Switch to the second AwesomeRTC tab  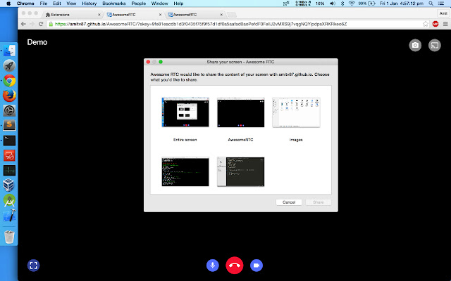point(134,15)
